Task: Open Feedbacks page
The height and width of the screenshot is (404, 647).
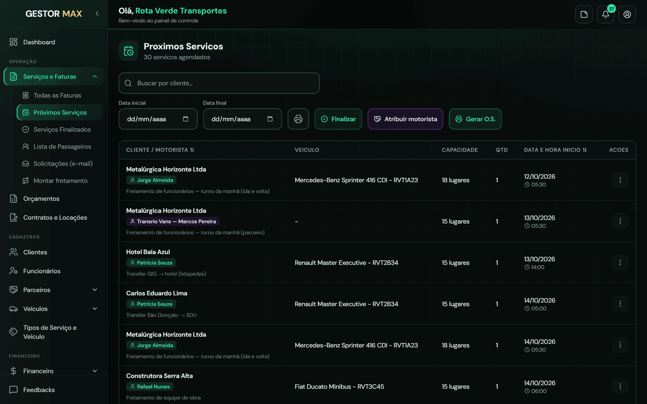Action: click(x=54, y=390)
